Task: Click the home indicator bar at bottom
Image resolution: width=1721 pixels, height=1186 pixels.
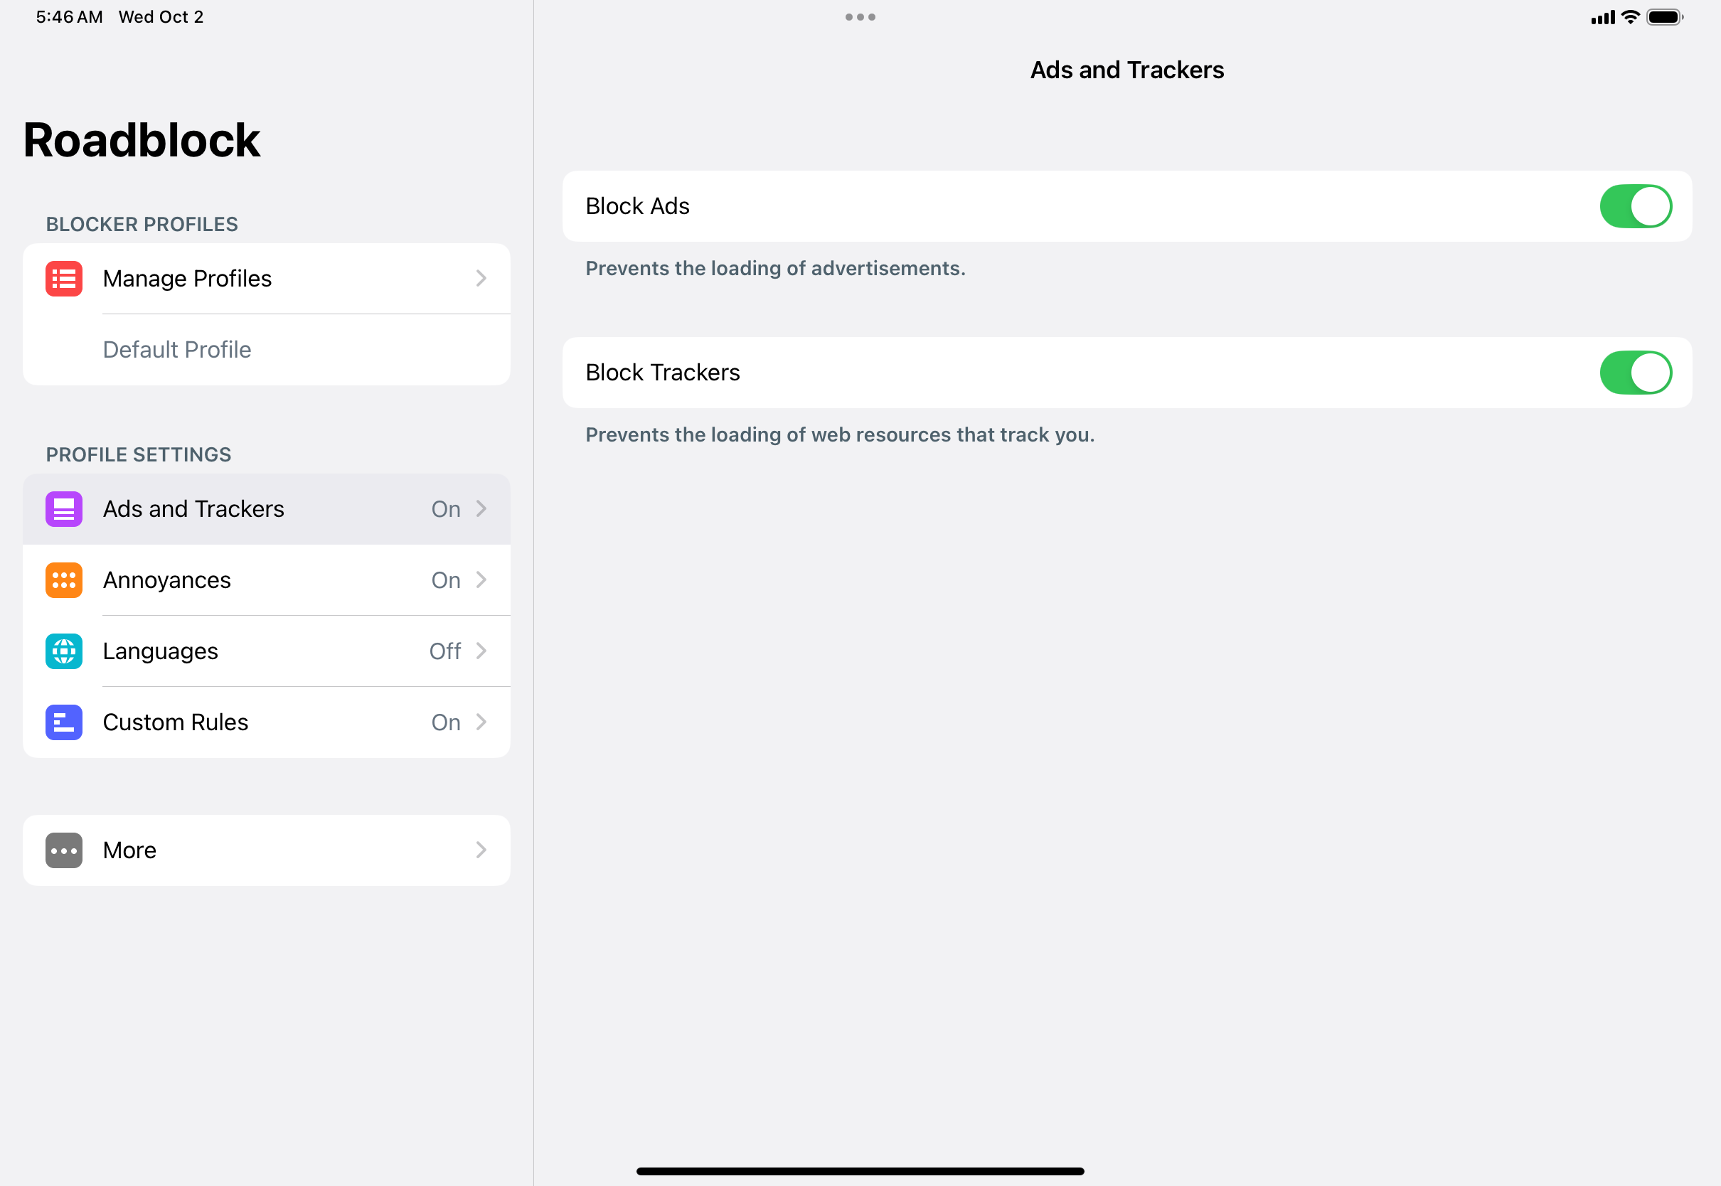Action: (860, 1171)
